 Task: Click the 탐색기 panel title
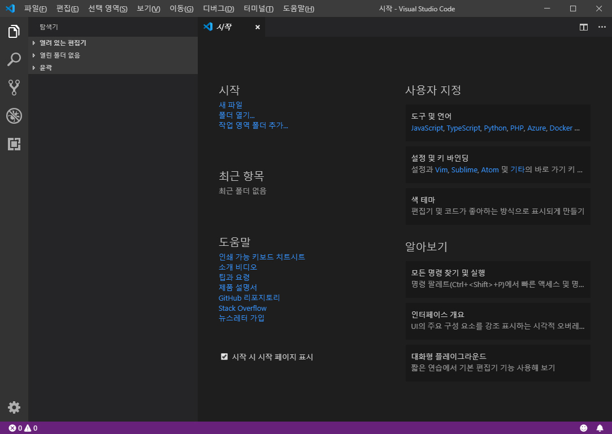click(49, 27)
